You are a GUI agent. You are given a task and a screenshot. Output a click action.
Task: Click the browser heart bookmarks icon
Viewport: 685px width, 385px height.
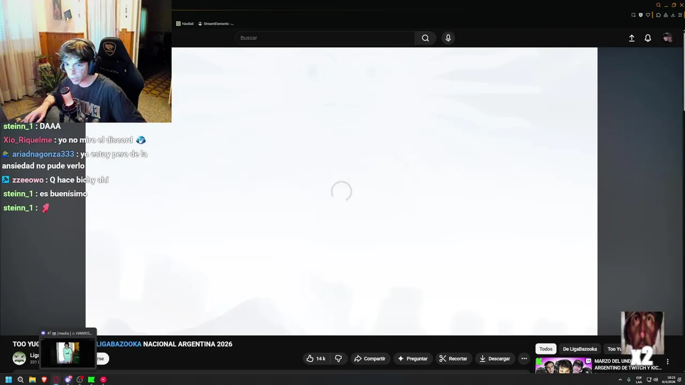[x=648, y=15]
